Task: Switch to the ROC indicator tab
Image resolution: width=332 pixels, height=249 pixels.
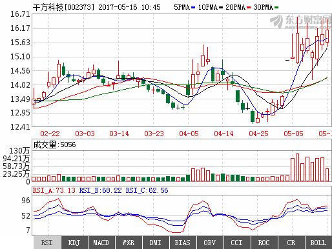Action: coord(264,243)
